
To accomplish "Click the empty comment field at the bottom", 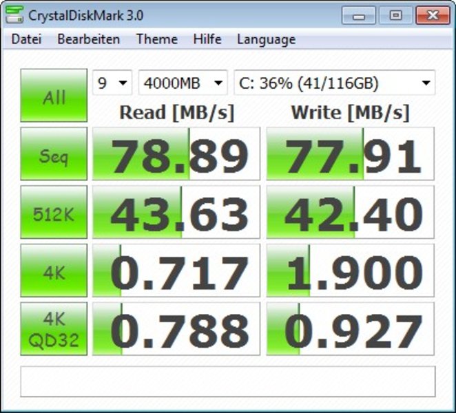I will [x=228, y=381].
